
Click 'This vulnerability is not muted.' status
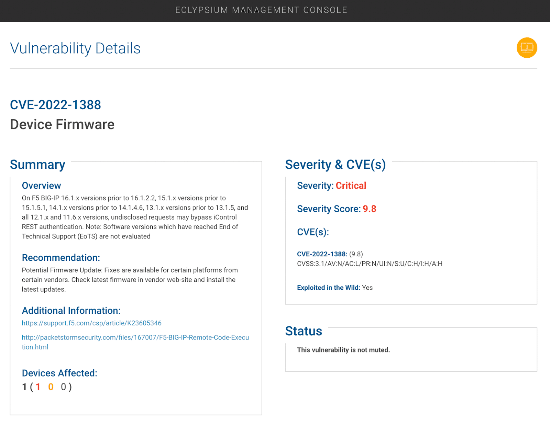(x=343, y=350)
